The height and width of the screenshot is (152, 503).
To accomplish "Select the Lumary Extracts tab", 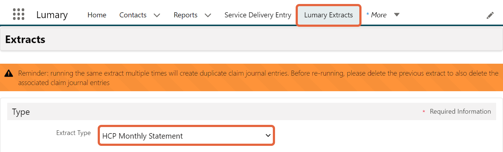I will click(329, 15).
